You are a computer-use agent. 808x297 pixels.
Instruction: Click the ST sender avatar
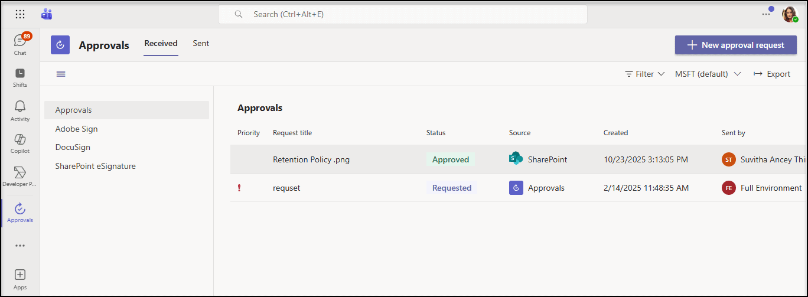click(x=729, y=159)
